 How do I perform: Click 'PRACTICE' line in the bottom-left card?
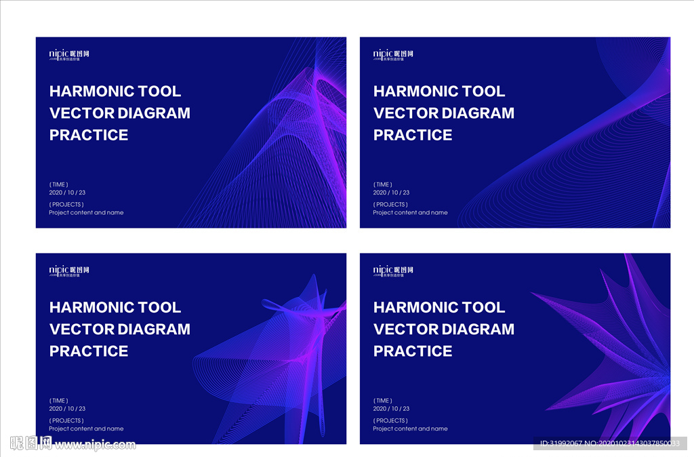(89, 351)
